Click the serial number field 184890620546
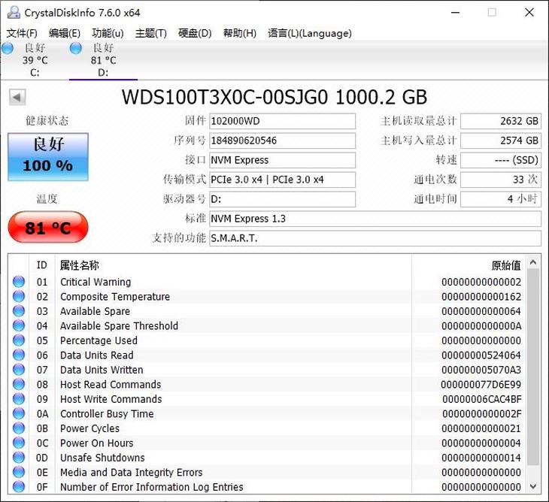Image resolution: width=549 pixels, height=502 pixels. tap(282, 141)
